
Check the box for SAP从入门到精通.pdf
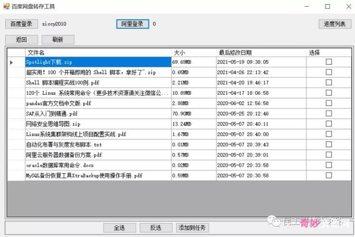click(329, 114)
